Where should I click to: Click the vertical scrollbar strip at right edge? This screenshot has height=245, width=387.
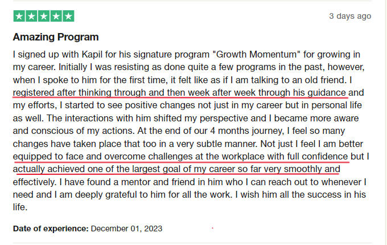pos(385,122)
